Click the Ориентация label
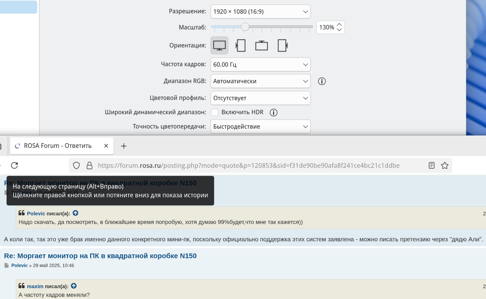The height and width of the screenshot is (299, 486). 188,45
